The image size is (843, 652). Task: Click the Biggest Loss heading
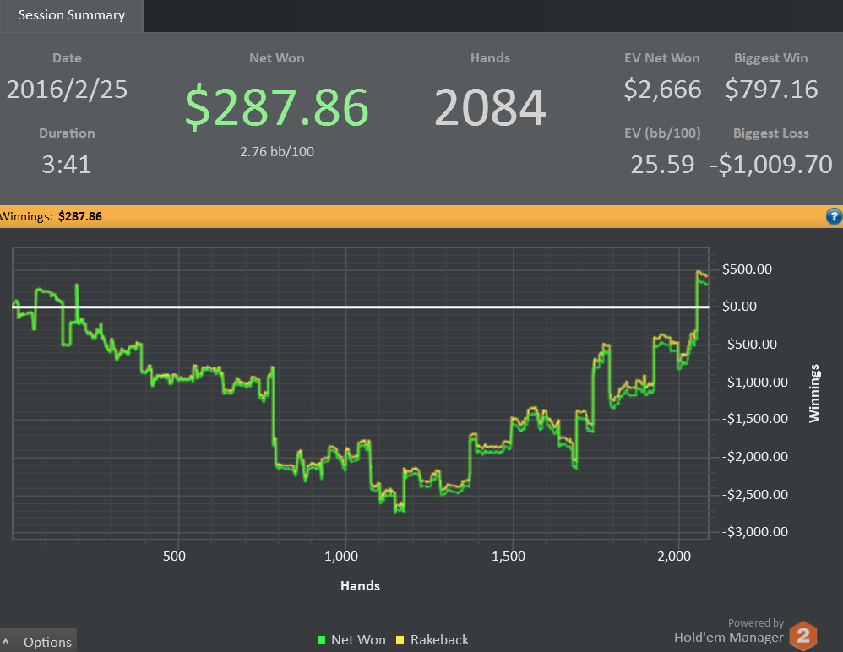click(771, 133)
